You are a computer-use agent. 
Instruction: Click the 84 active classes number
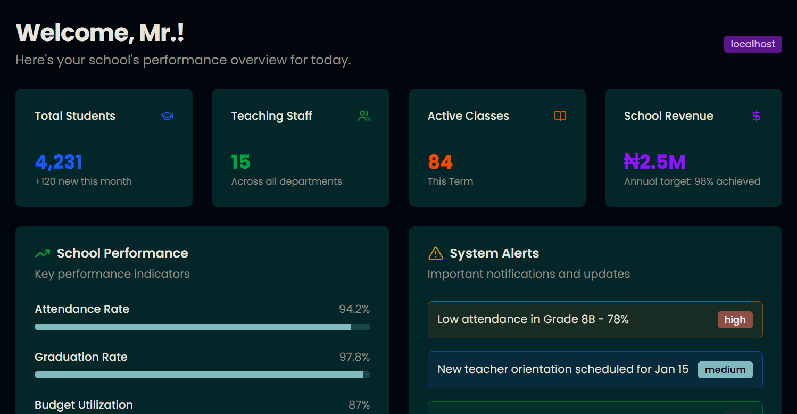pos(440,162)
